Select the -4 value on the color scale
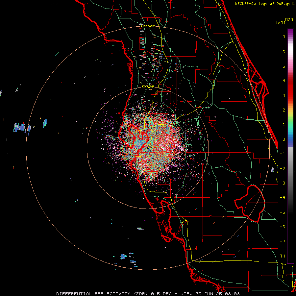 pyautogui.click(x=283, y=198)
